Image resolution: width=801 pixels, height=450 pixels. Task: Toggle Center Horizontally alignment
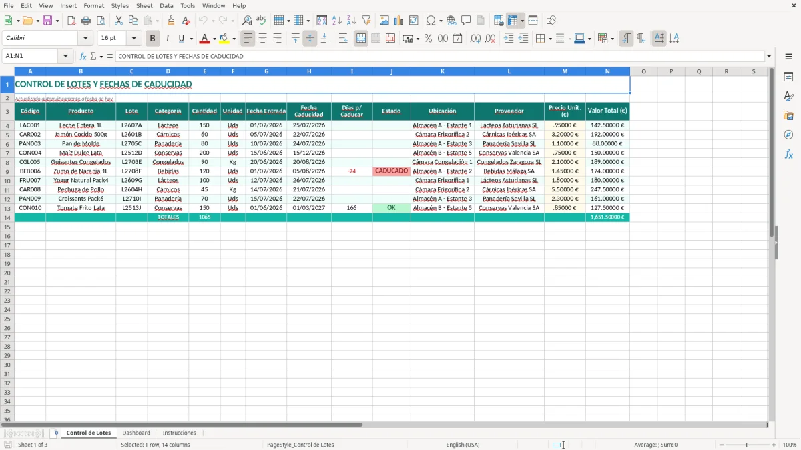(262, 39)
